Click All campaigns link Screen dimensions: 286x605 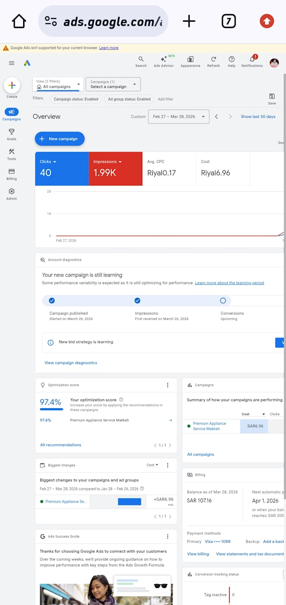pos(201,454)
